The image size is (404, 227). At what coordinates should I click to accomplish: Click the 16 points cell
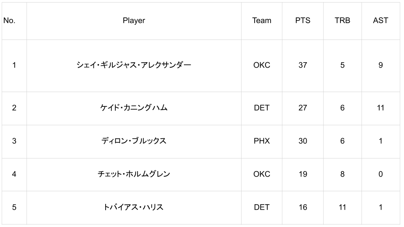tap(303, 207)
